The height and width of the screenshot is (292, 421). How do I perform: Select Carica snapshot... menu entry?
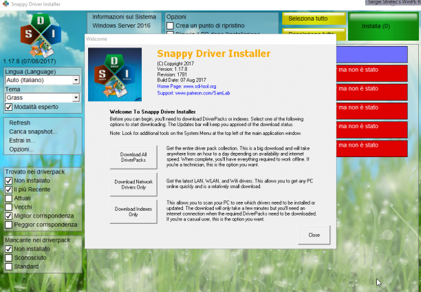(x=33, y=132)
